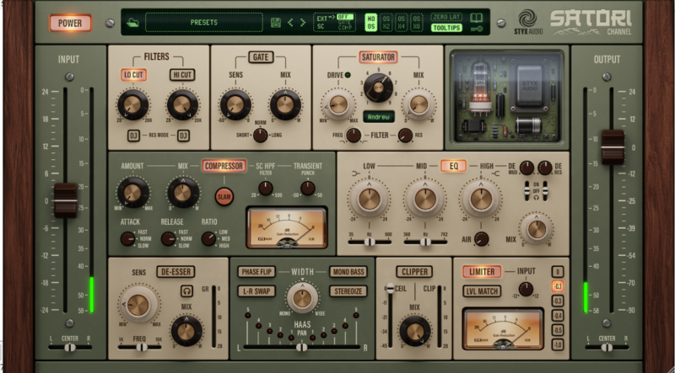This screenshot has width=675, height=373.
Task: Toggle the EQ module
Action: tap(453, 166)
